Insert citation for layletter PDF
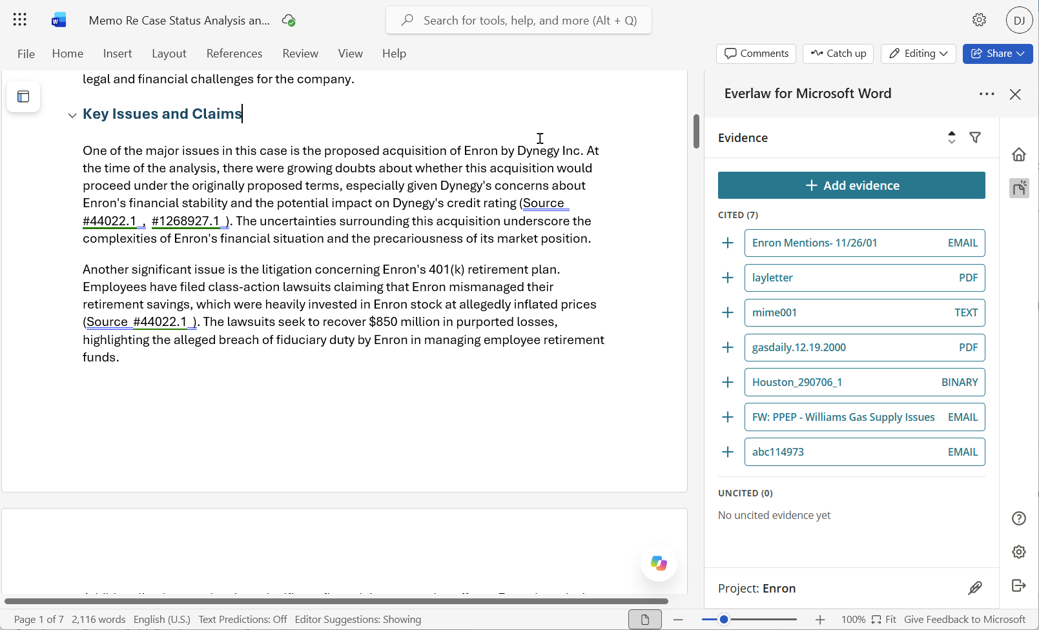Viewport: 1039px width, 630px height. 728,278
